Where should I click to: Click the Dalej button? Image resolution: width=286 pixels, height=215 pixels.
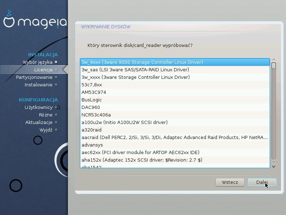262,182
